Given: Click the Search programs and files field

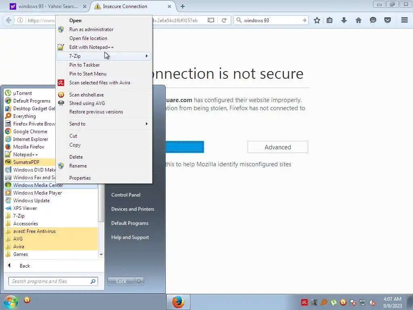Looking at the screenshot, I should (53, 281).
